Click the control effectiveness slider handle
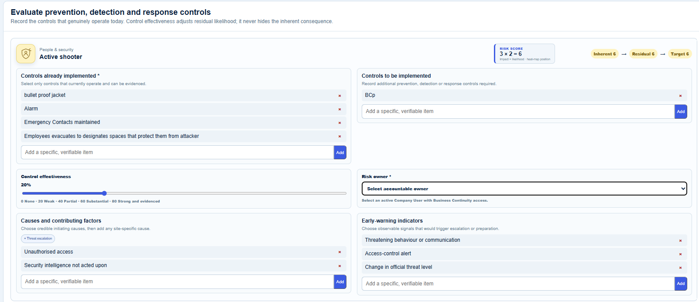Viewport: 699px width, 302px height. tap(104, 193)
